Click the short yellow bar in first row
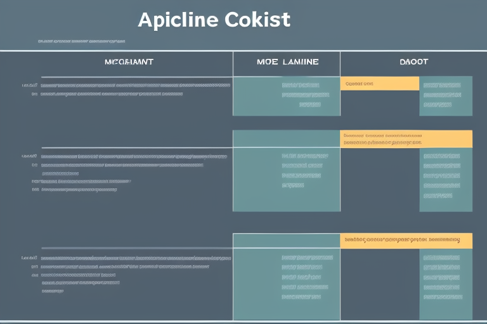Viewport: 487px width, 324px height. click(x=379, y=84)
